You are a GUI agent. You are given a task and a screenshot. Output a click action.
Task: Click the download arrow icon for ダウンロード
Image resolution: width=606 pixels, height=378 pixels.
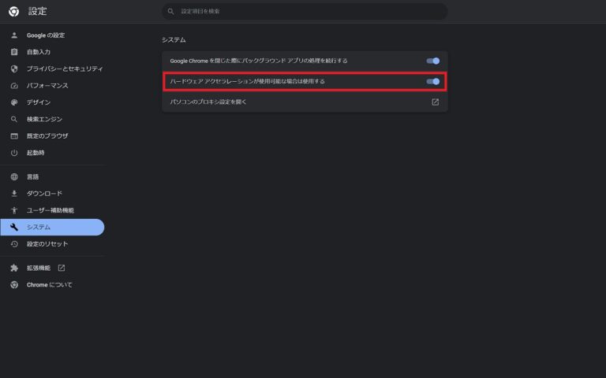[14, 194]
